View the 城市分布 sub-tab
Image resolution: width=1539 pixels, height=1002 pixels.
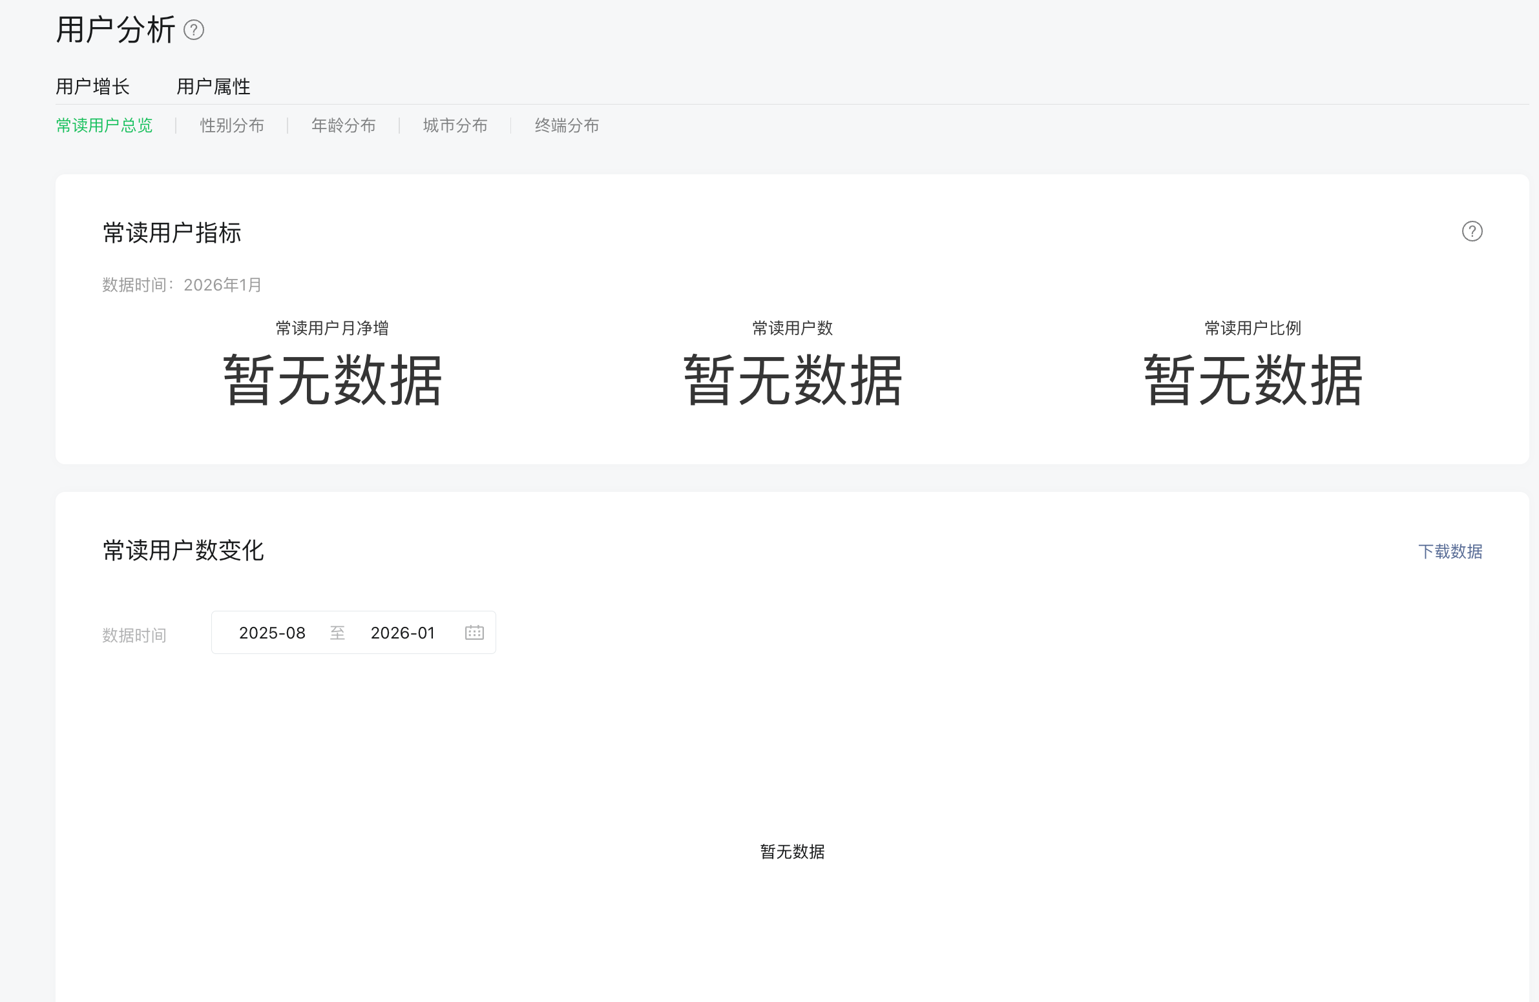tap(455, 125)
